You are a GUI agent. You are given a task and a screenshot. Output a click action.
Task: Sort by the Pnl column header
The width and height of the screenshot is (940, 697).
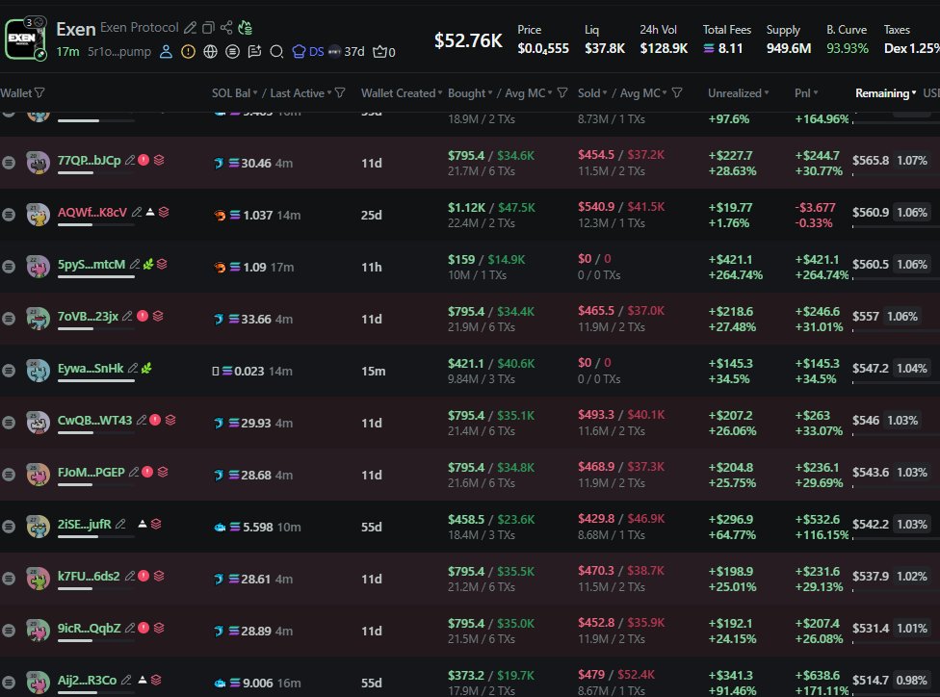[805, 93]
